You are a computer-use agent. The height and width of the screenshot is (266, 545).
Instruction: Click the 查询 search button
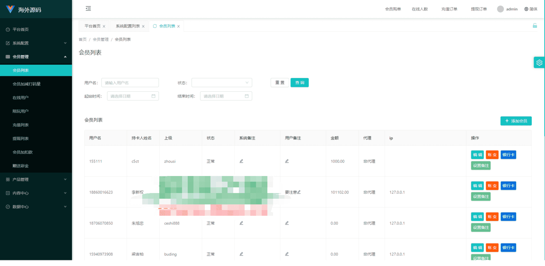[x=300, y=83]
